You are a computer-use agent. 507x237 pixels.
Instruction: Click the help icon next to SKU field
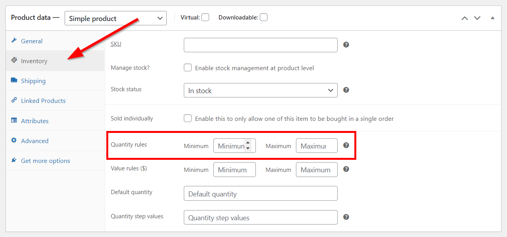[x=346, y=45]
